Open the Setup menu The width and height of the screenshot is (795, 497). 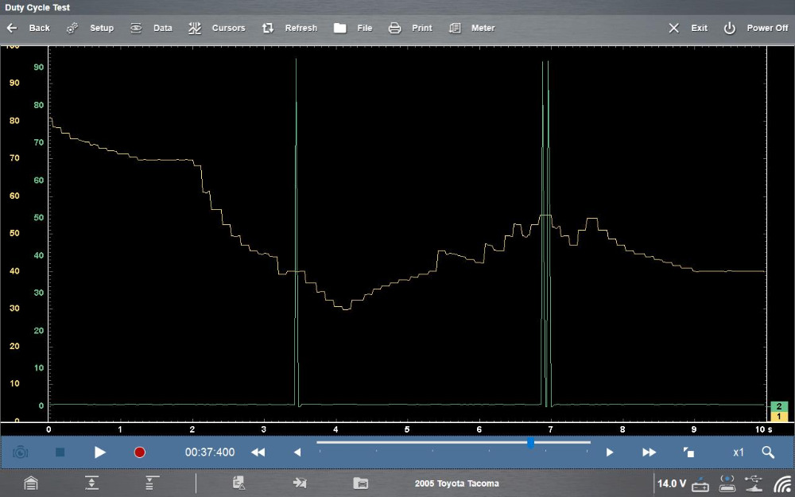click(x=90, y=28)
